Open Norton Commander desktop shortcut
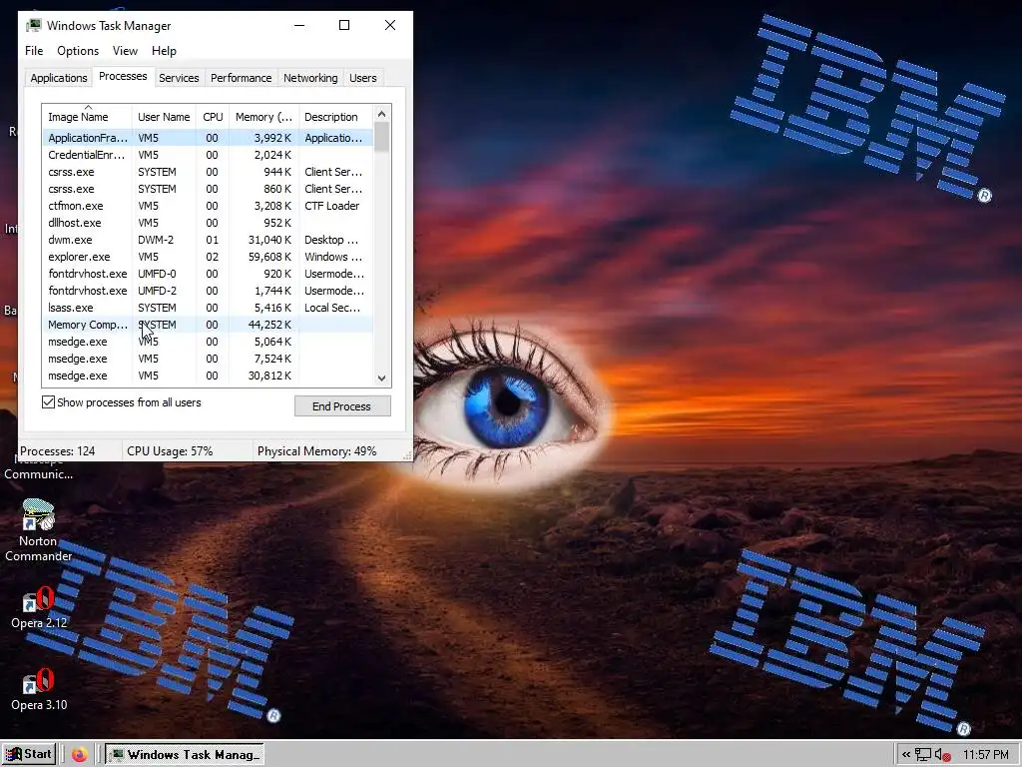The height and width of the screenshot is (767, 1022). point(38,529)
